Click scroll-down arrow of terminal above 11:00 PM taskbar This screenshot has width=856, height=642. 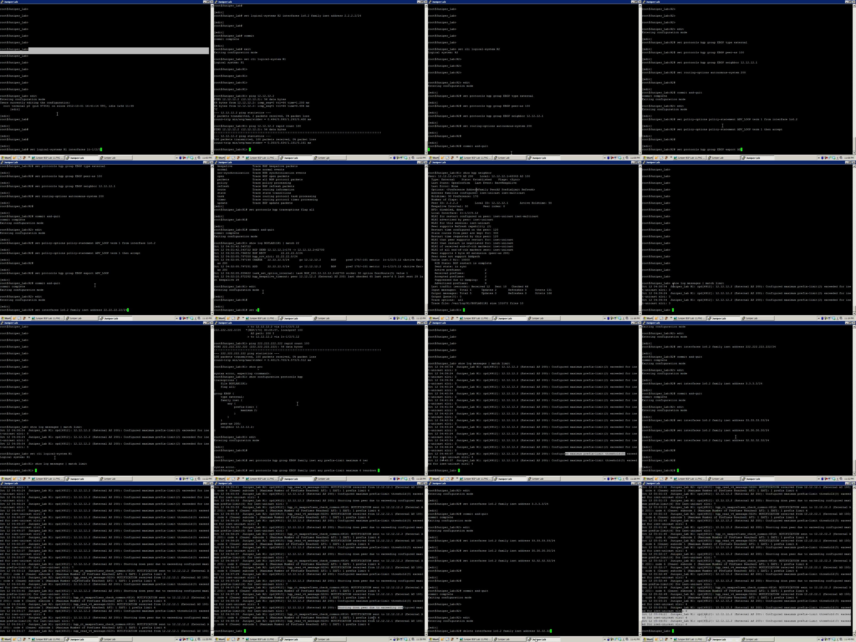coord(212,153)
